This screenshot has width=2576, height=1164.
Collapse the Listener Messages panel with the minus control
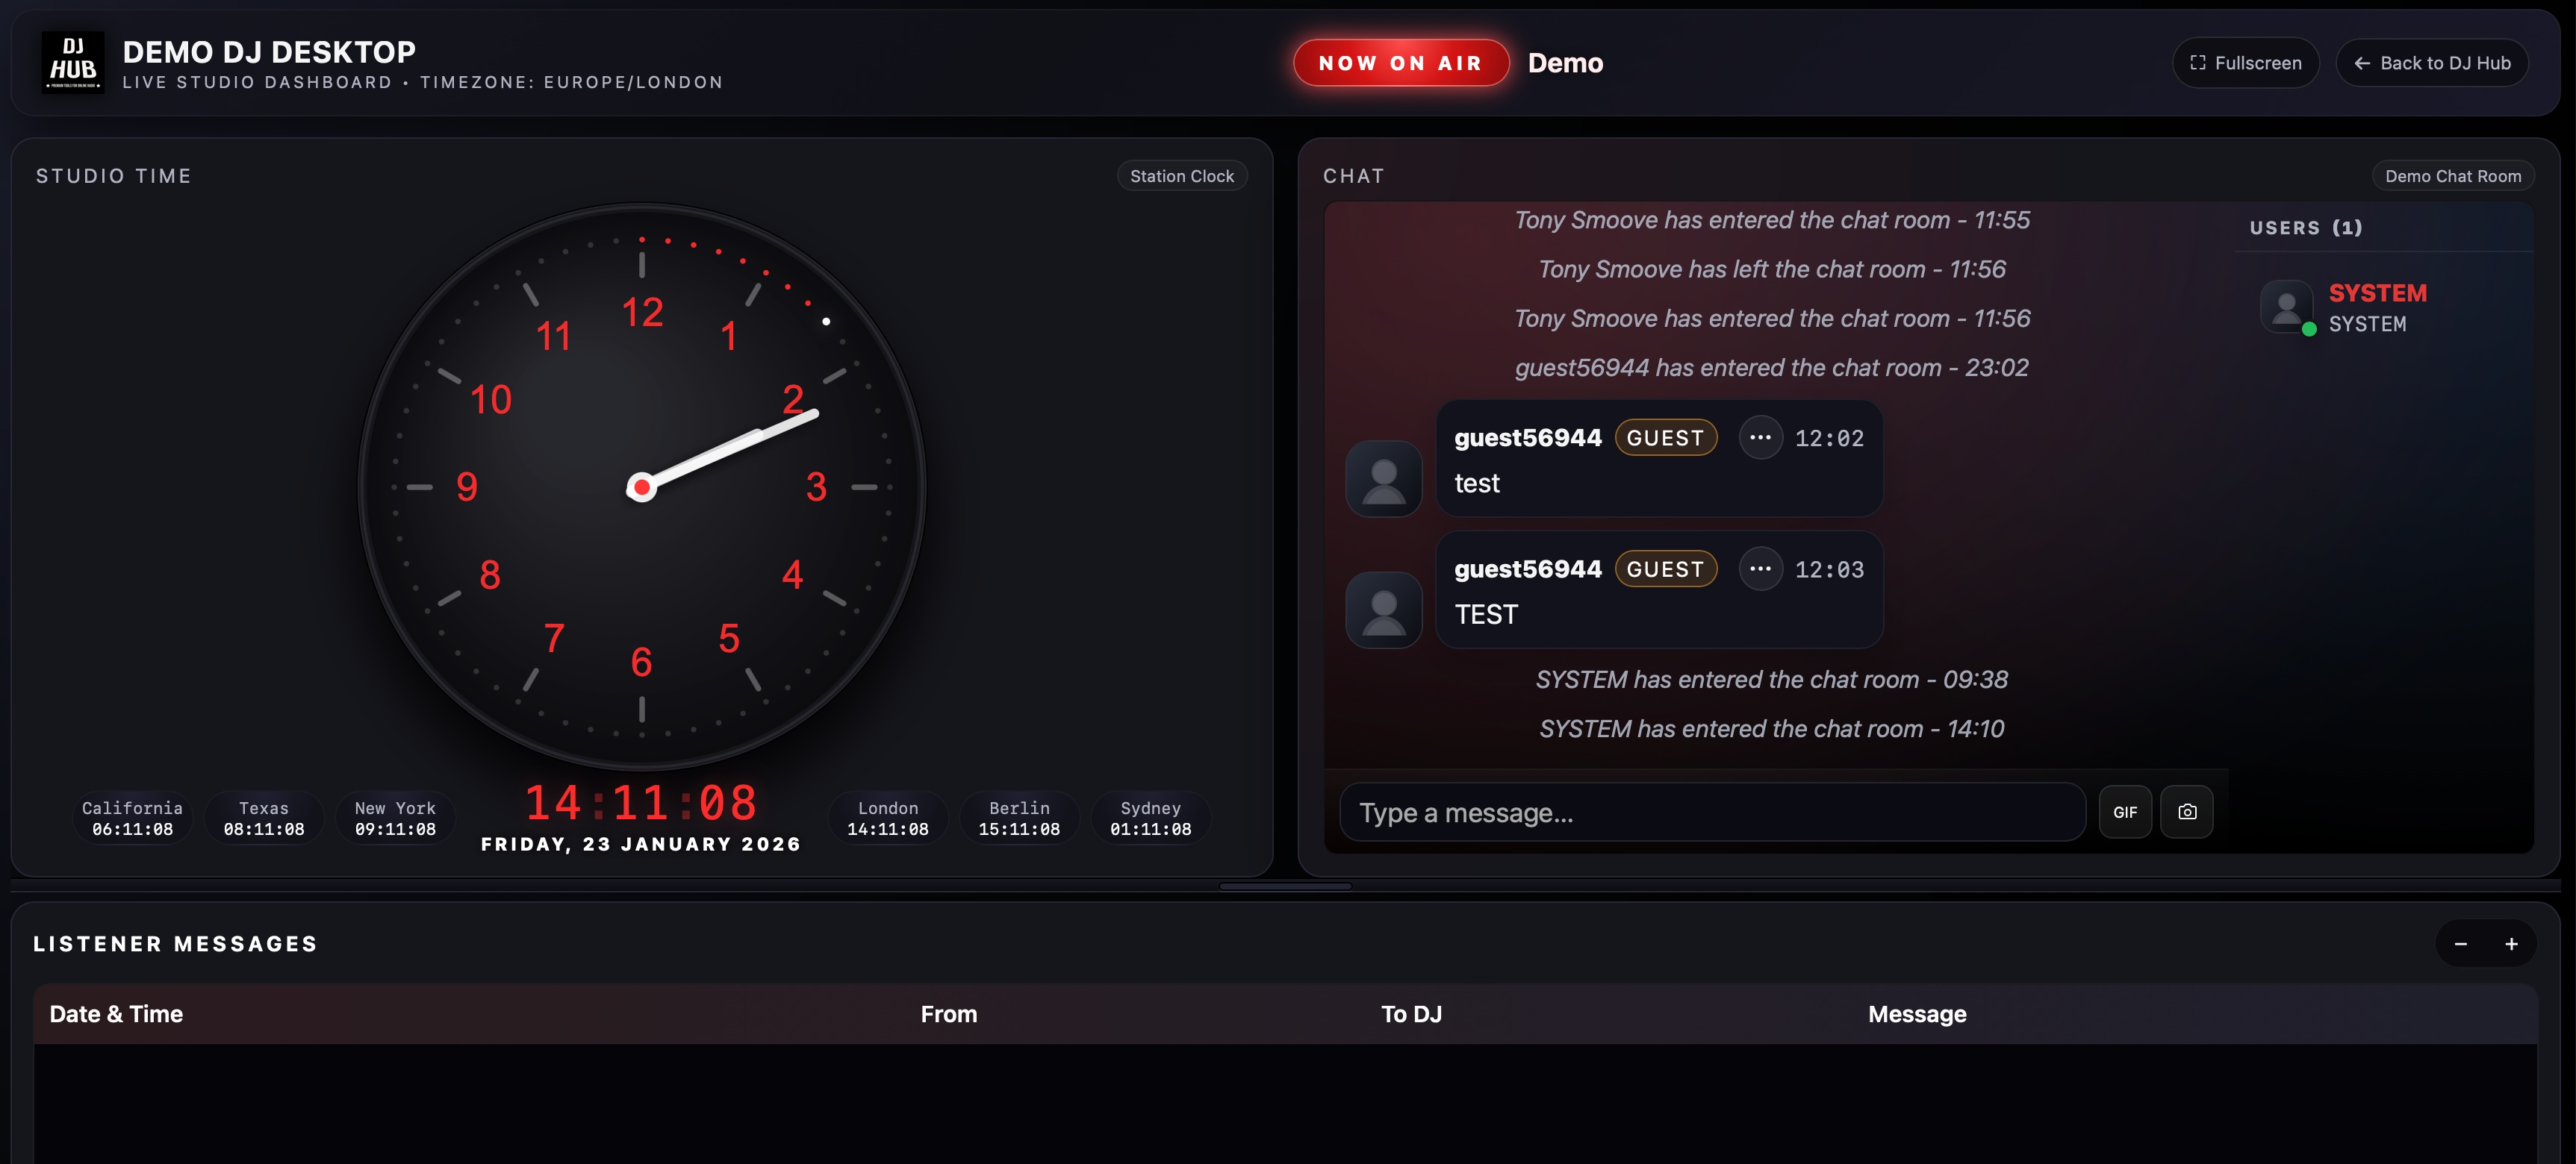click(x=2461, y=942)
